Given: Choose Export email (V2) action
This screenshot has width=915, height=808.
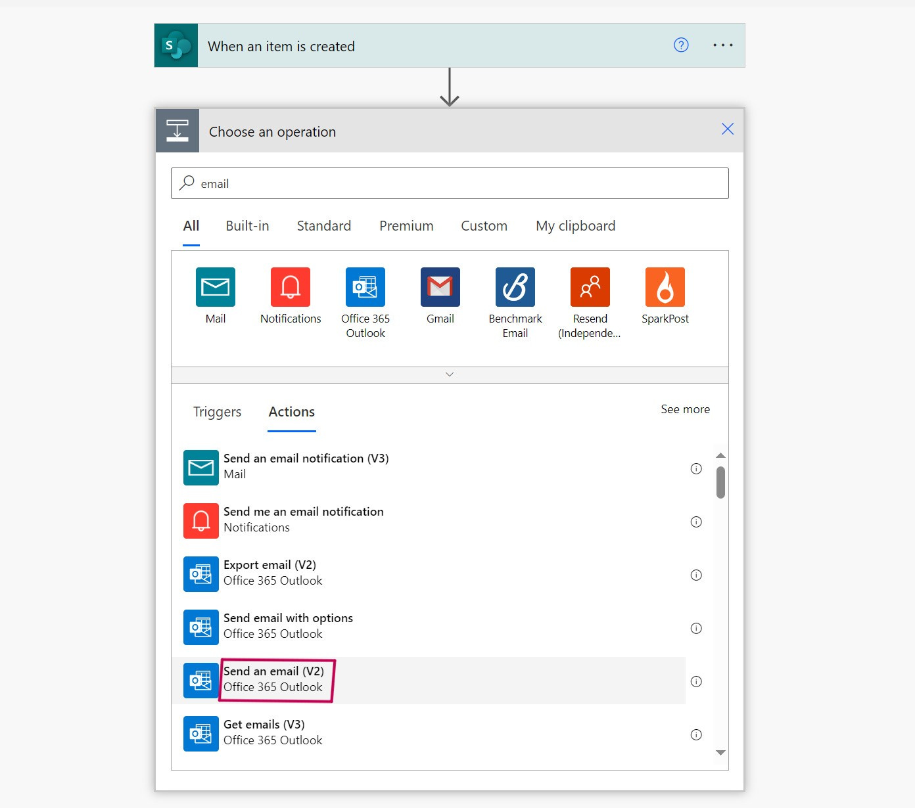Looking at the screenshot, I should (429, 573).
